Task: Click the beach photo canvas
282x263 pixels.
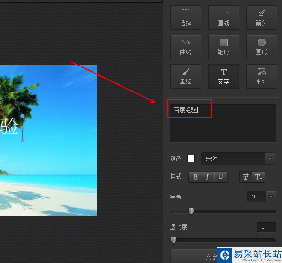Action: tap(48, 140)
